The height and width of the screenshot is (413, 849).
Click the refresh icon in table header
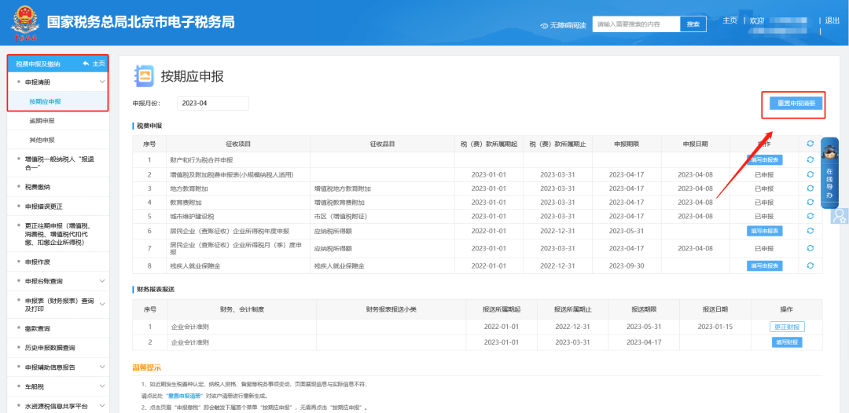click(810, 144)
